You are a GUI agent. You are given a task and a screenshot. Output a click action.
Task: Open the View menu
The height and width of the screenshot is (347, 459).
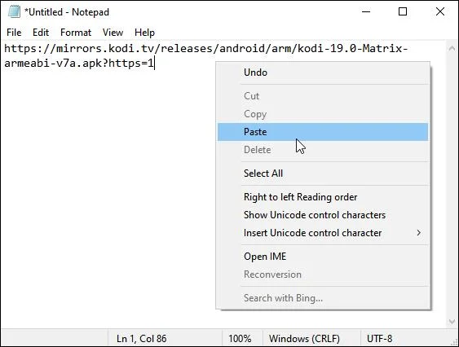113,33
